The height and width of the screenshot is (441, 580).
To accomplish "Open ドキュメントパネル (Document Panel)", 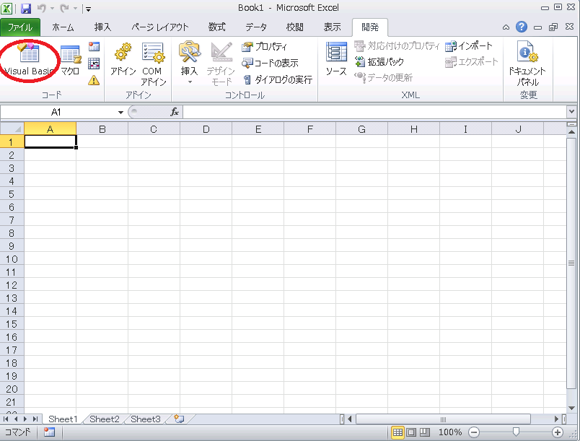I will pos(527,64).
